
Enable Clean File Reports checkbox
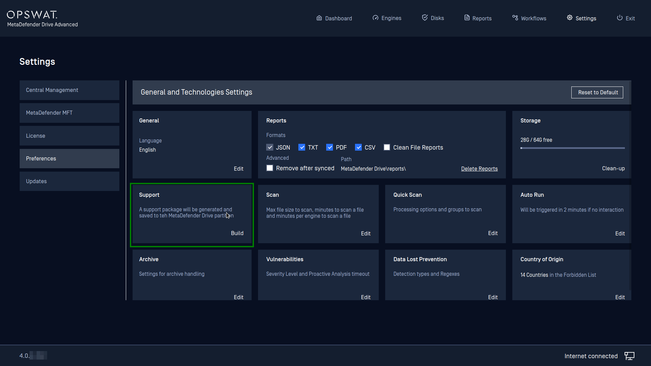coord(387,147)
